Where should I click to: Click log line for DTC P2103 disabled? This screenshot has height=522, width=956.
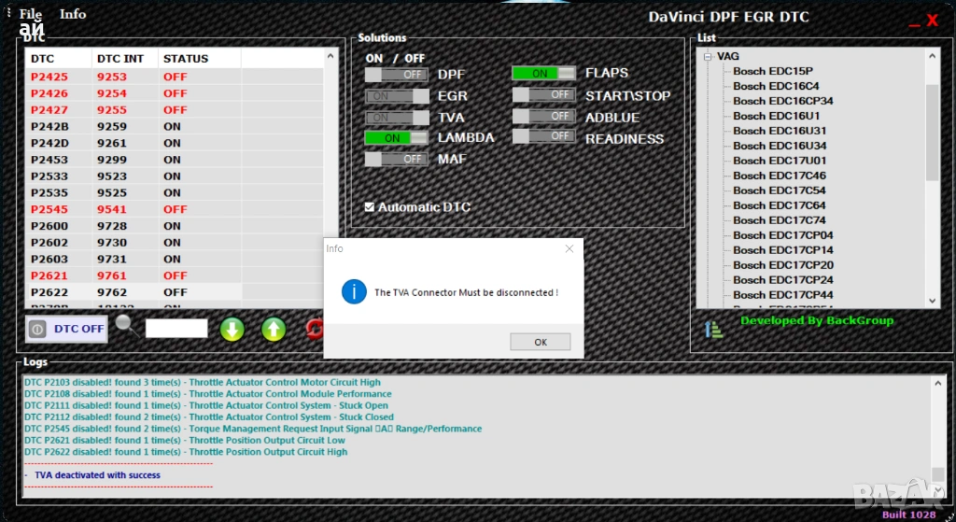(x=202, y=382)
